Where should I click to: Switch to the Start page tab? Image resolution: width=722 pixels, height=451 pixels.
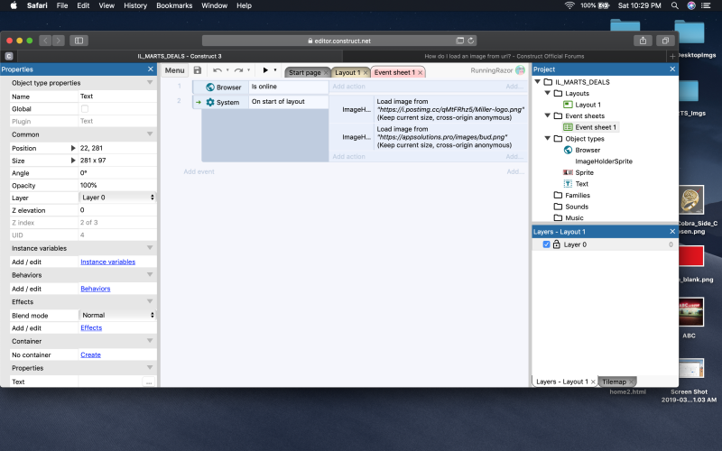[x=304, y=72]
